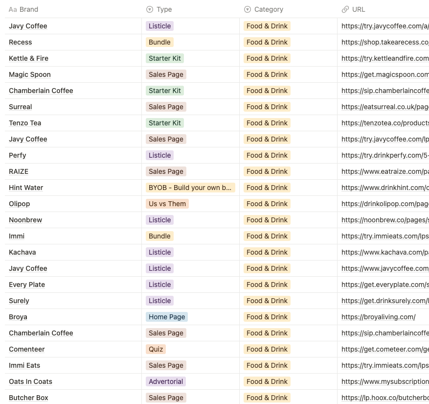Click Starter Kit tag for Kettle & Fire
This screenshot has height=404, width=429.
click(165, 58)
